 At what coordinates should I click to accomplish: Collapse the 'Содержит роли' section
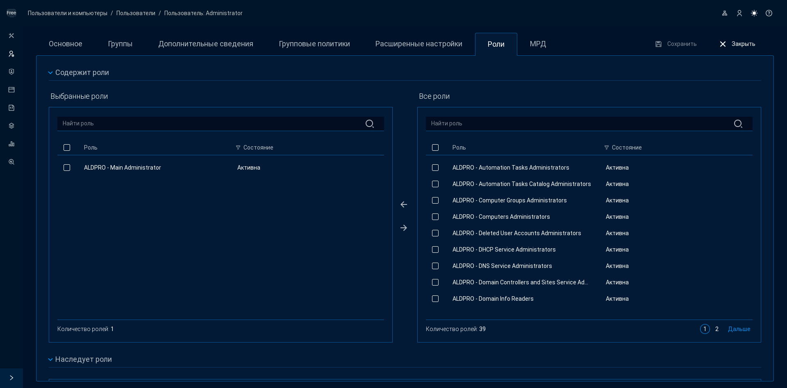click(50, 73)
